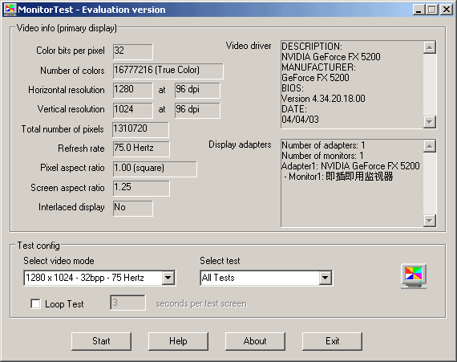This screenshot has height=362, width=457.
Task: Open the Select video mode dropdown arrow
Action: 168,278
